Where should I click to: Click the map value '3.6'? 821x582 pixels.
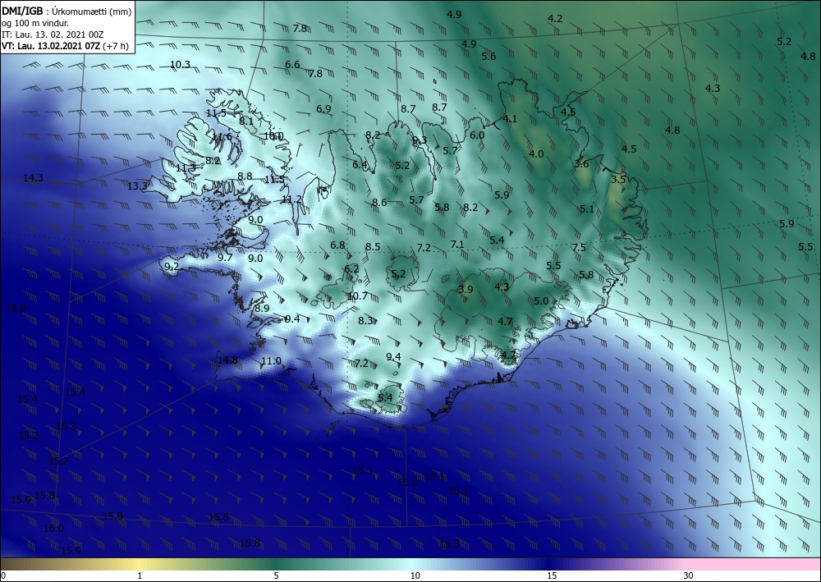pos(582,164)
